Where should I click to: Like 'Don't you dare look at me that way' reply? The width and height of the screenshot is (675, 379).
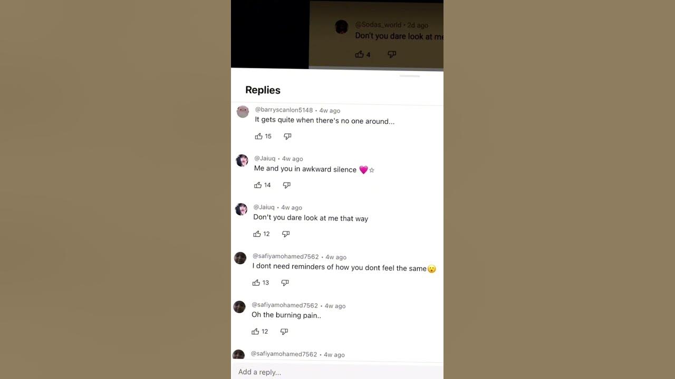point(257,234)
